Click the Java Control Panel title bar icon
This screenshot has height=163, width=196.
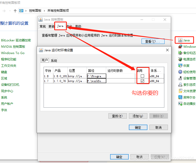40,20
